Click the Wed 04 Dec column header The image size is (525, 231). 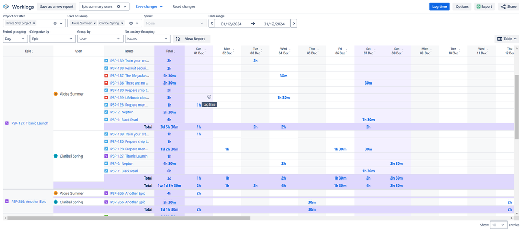click(x=283, y=51)
